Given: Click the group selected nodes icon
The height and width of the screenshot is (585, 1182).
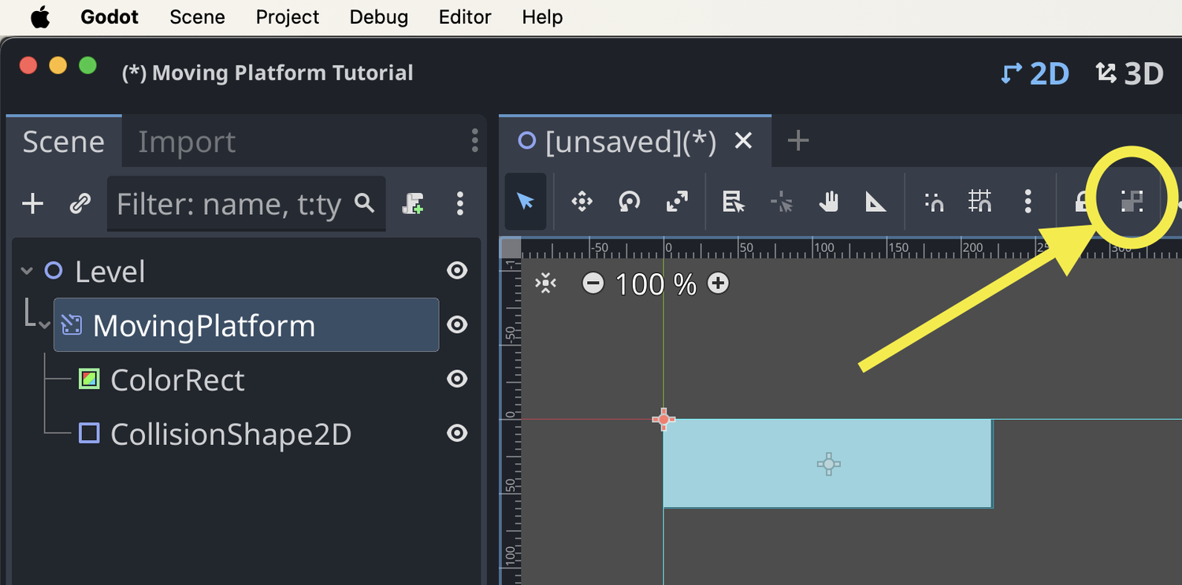Looking at the screenshot, I should pyautogui.click(x=1132, y=202).
